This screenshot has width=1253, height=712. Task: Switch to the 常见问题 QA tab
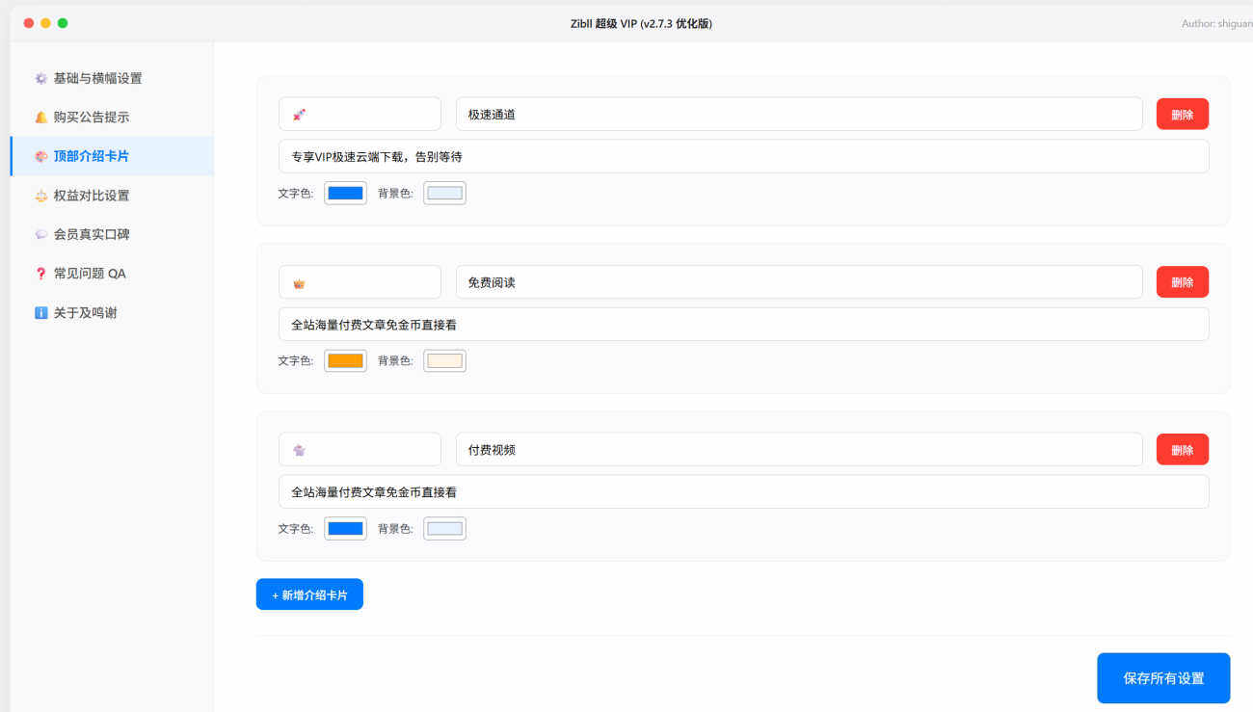90,274
